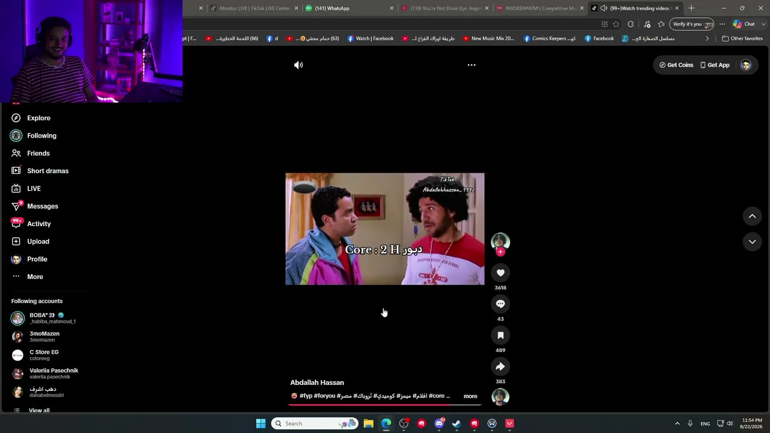770x433 pixels.
Task: Save the video with the bookmark icon
Action: click(500, 336)
